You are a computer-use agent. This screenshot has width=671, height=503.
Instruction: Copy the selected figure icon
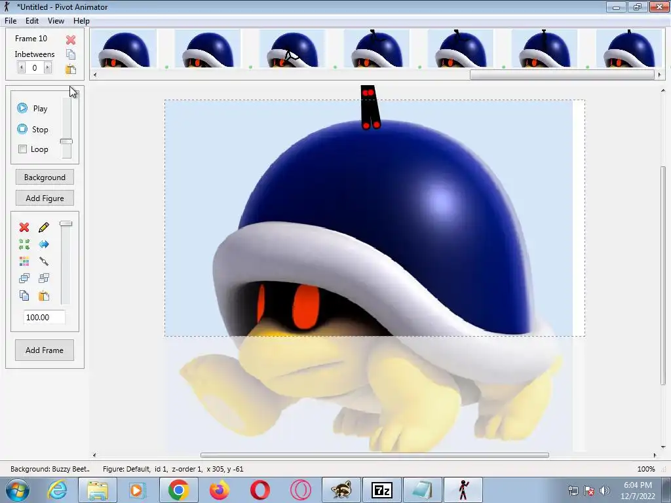click(x=24, y=295)
